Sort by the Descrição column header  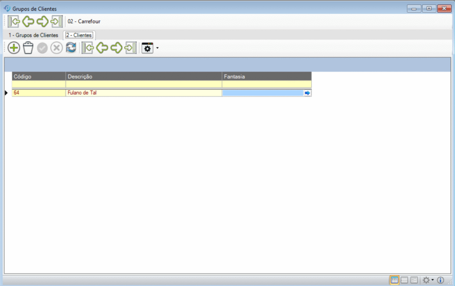(x=144, y=76)
